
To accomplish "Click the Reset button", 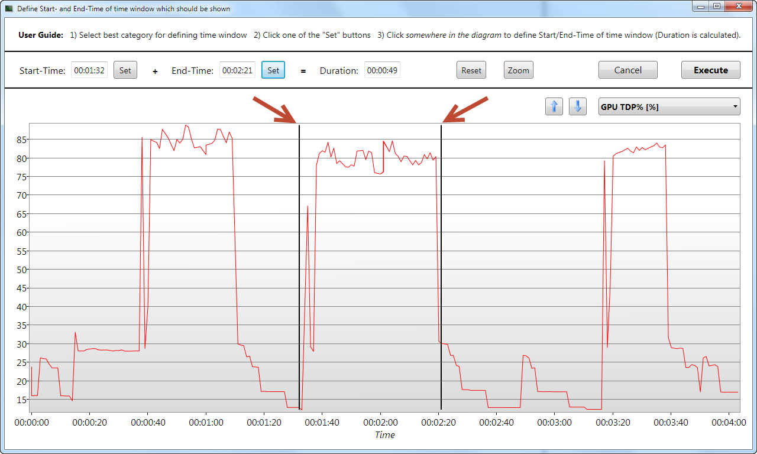I will point(471,70).
